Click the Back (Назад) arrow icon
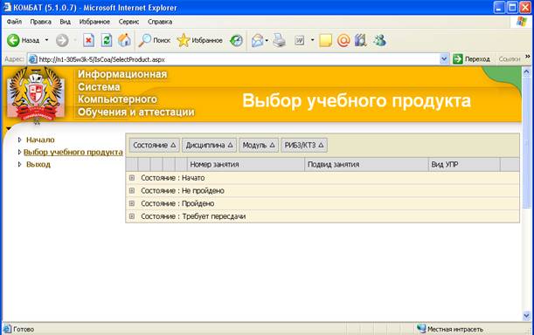This screenshot has height=335, width=534. (x=13, y=40)
